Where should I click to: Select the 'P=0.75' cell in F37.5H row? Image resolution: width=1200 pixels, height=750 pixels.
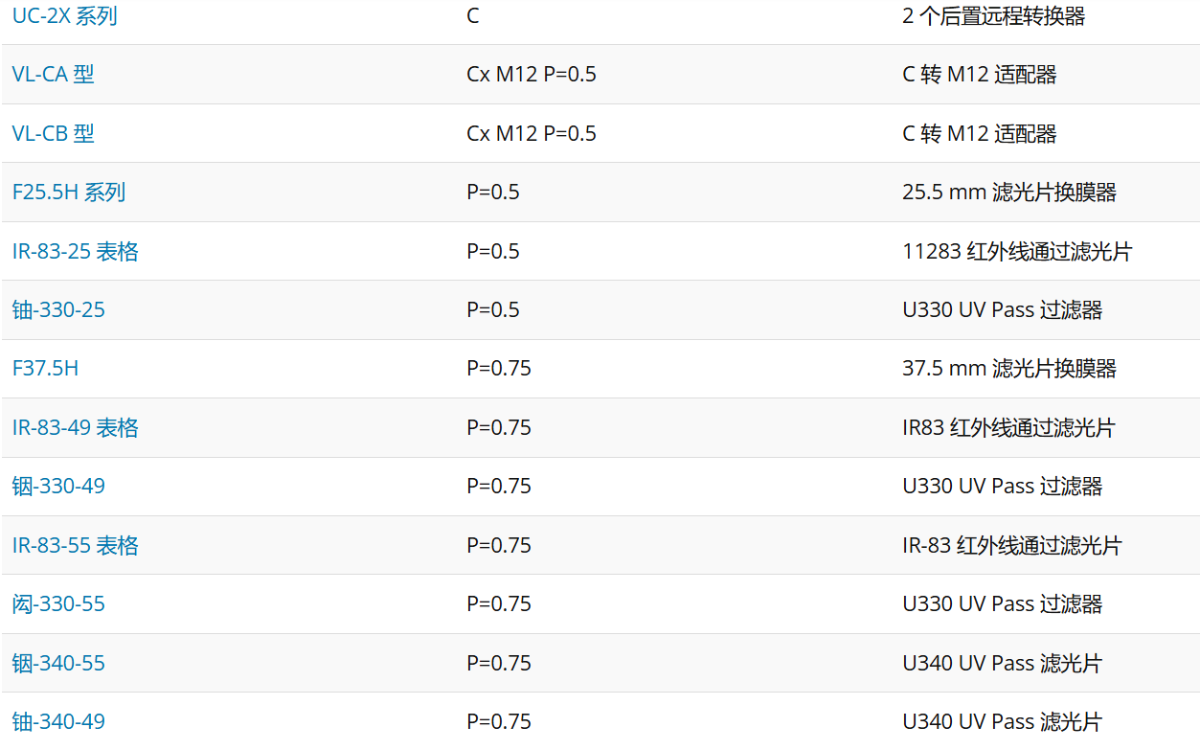499,368
